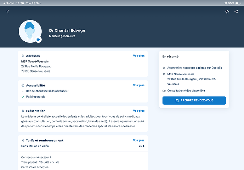The image size is (244, 170).
Task: Click the euro icon beside Tarifs et remboursement
Action: pyautogui.click(x=23, y=140)
